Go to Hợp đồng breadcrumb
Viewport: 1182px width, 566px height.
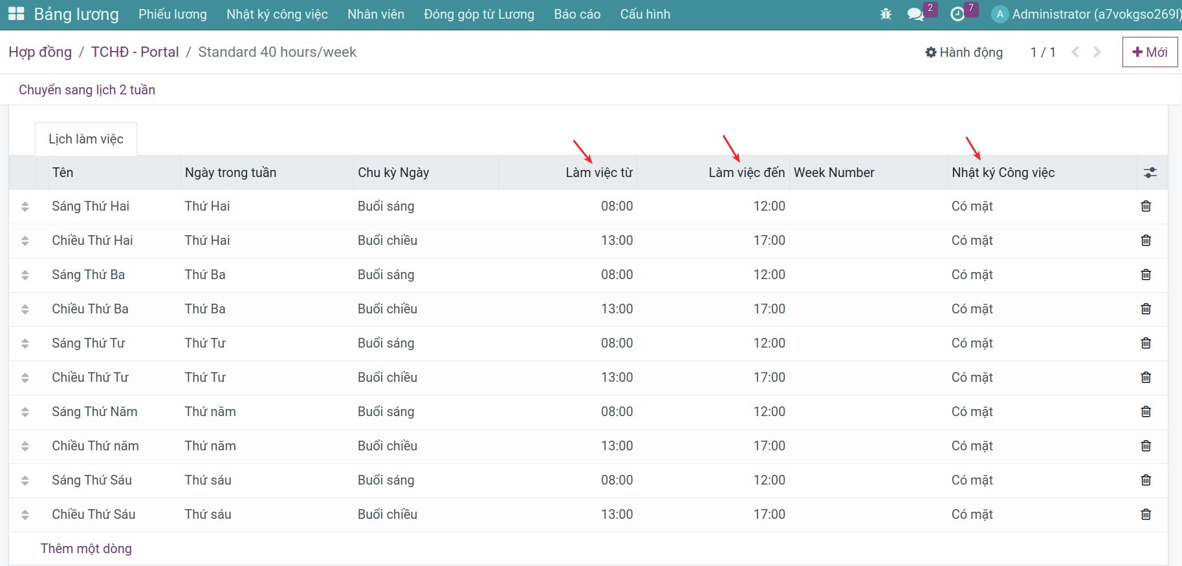[40, 52]
